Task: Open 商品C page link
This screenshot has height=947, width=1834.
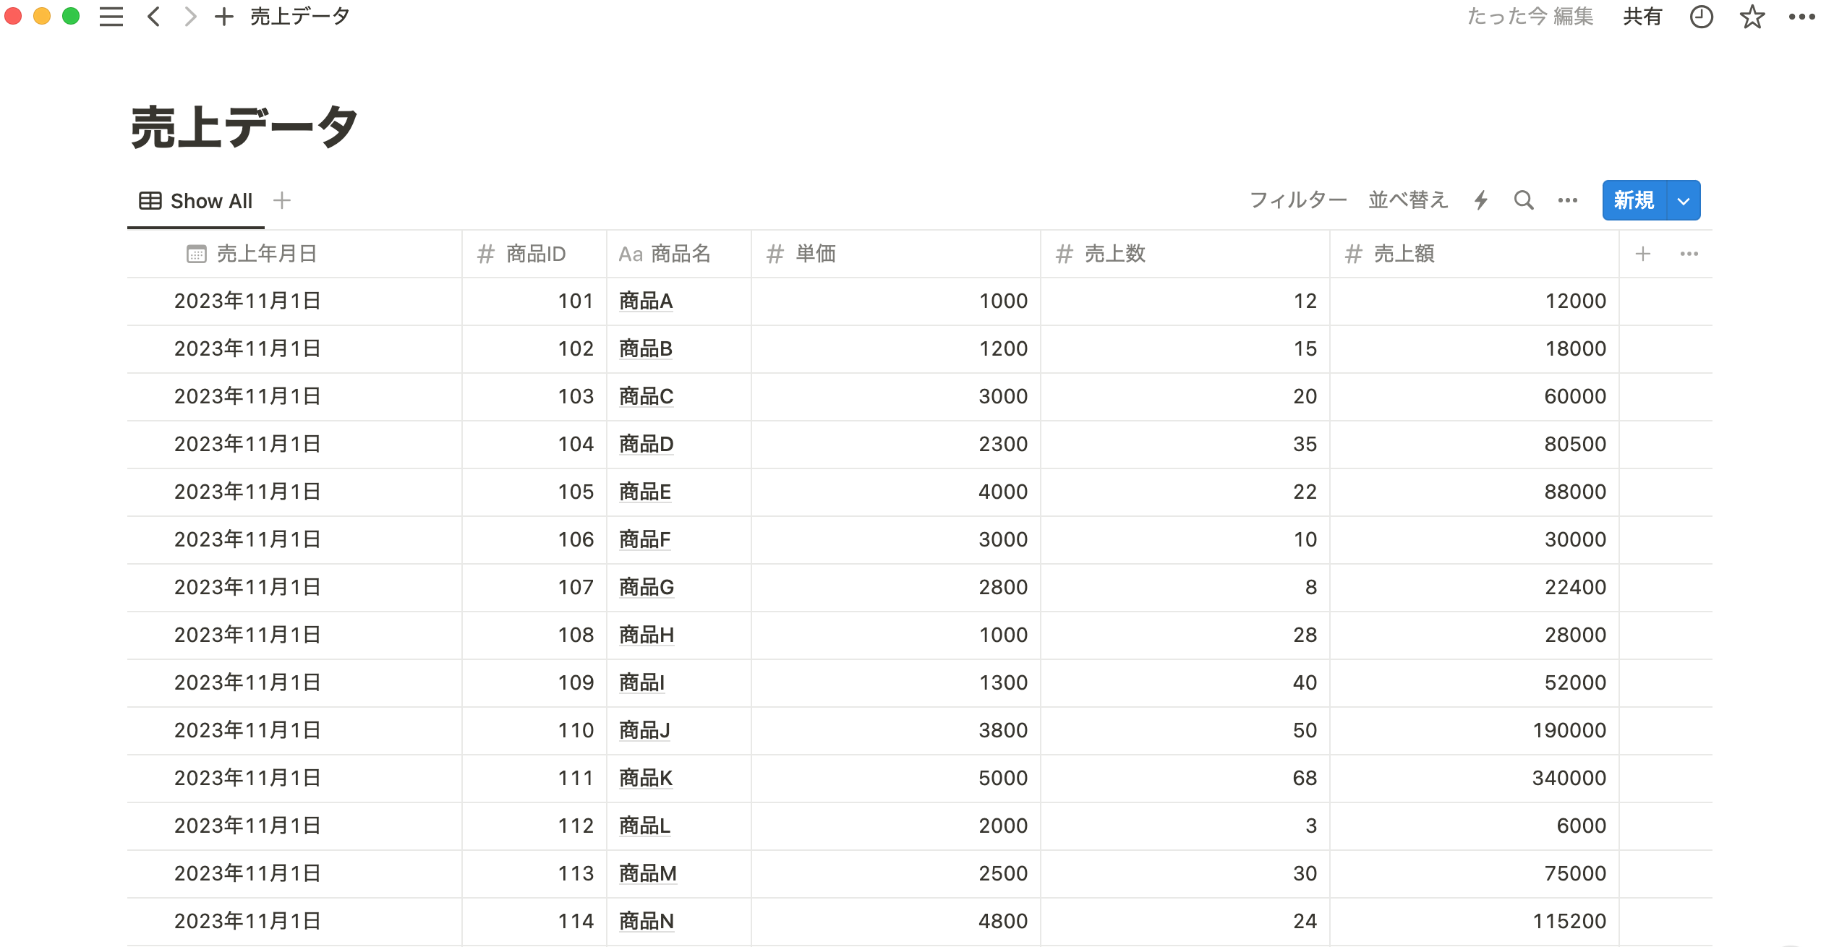Action: tap(647, 396)
